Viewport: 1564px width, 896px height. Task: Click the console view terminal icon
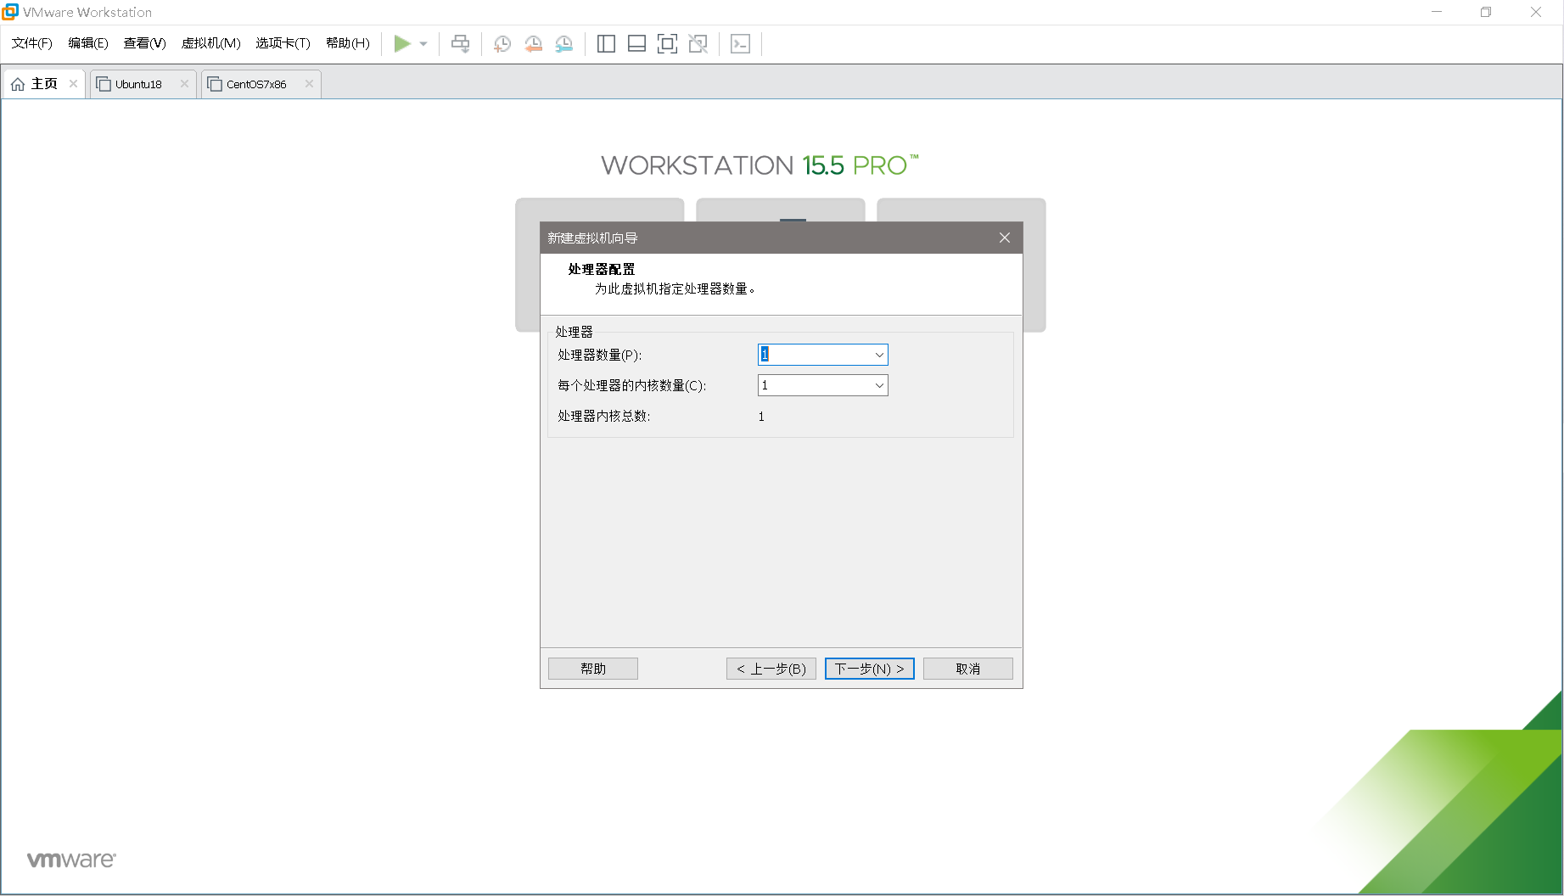pyautogui.click(x=740, y=44)
